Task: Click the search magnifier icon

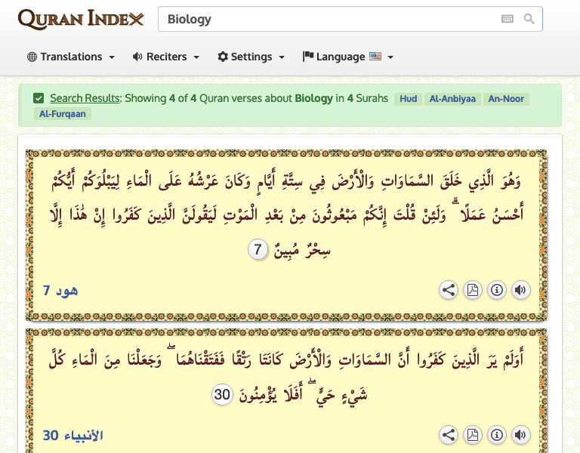Action: [529, 19]
